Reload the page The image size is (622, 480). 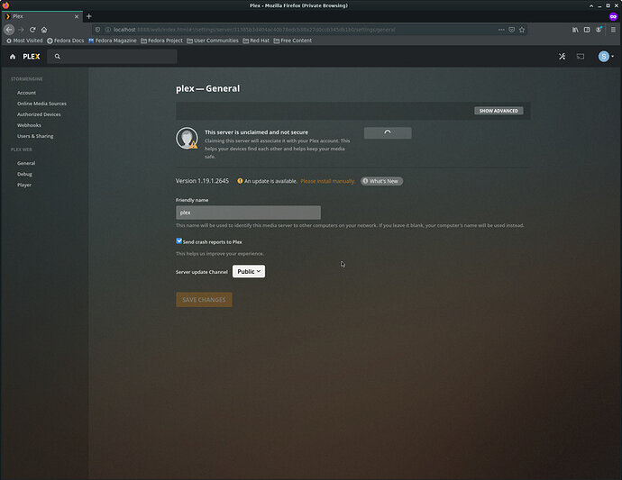[32, 30]
